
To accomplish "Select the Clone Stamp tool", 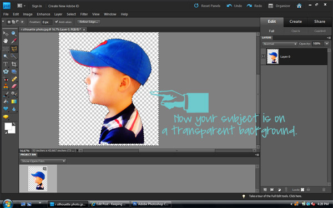I will click(6, 87).
